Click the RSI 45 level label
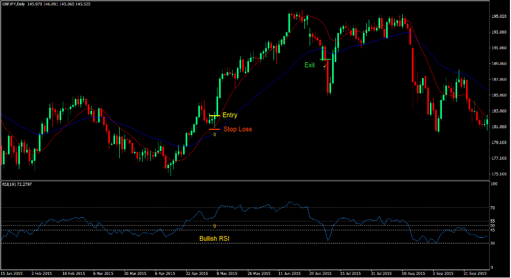 493,230
